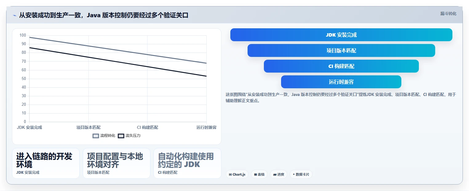Click the Chart.js tag chip
The width and height of the screenshot is (469, 191).
tap(237, 174)
